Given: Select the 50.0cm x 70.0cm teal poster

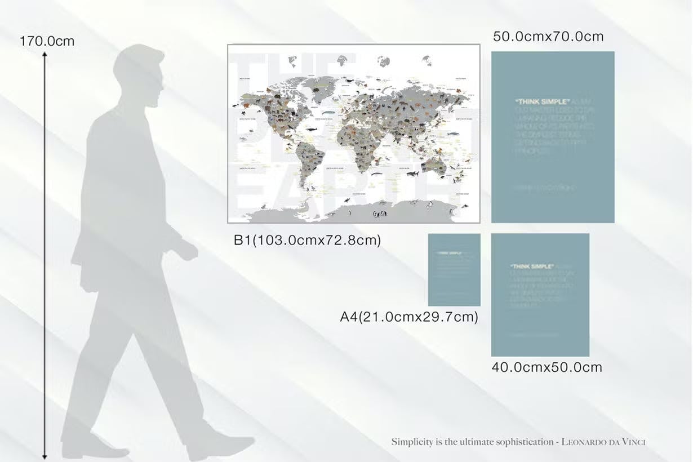Looking at the screenshot, I should tap(553, 137).
